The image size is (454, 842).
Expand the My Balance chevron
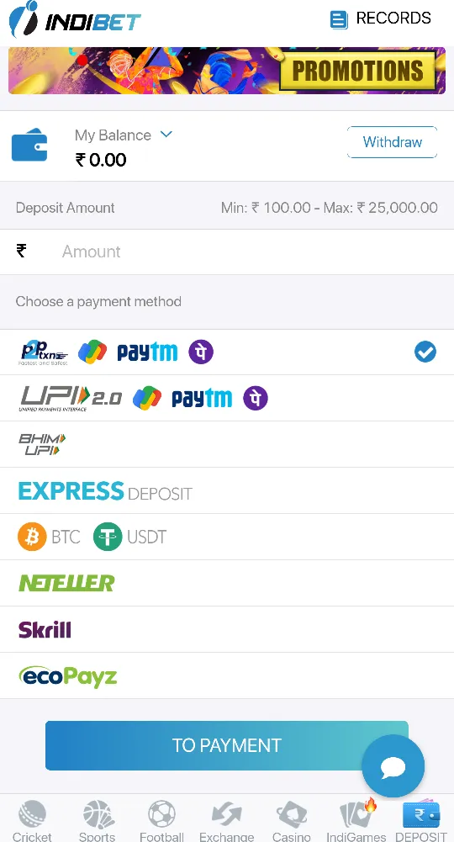(166, 135)
